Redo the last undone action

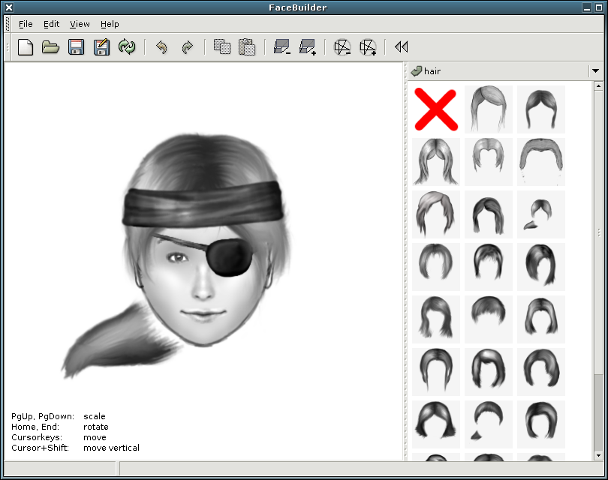(187, 47)
